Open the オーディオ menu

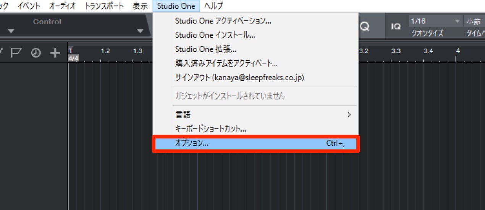click(x=62, y=6)
